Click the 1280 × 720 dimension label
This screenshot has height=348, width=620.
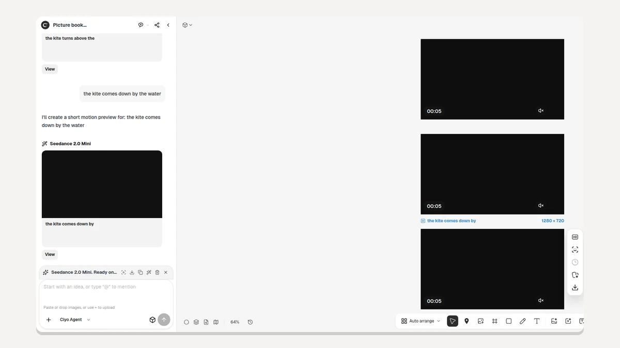(553, 221)
